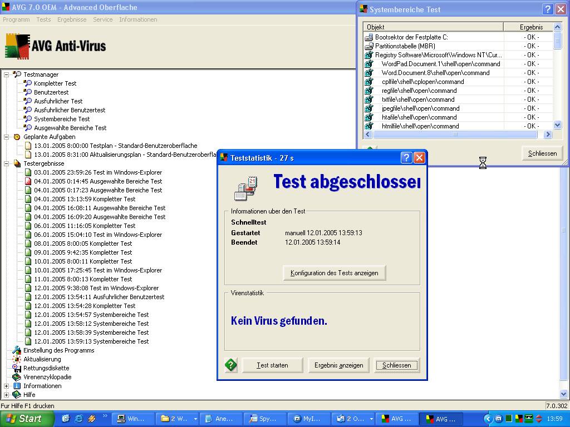Click the tools icon for Einstellung des Programms
Viewport: 570px width, 427px height.
[17, 350]
